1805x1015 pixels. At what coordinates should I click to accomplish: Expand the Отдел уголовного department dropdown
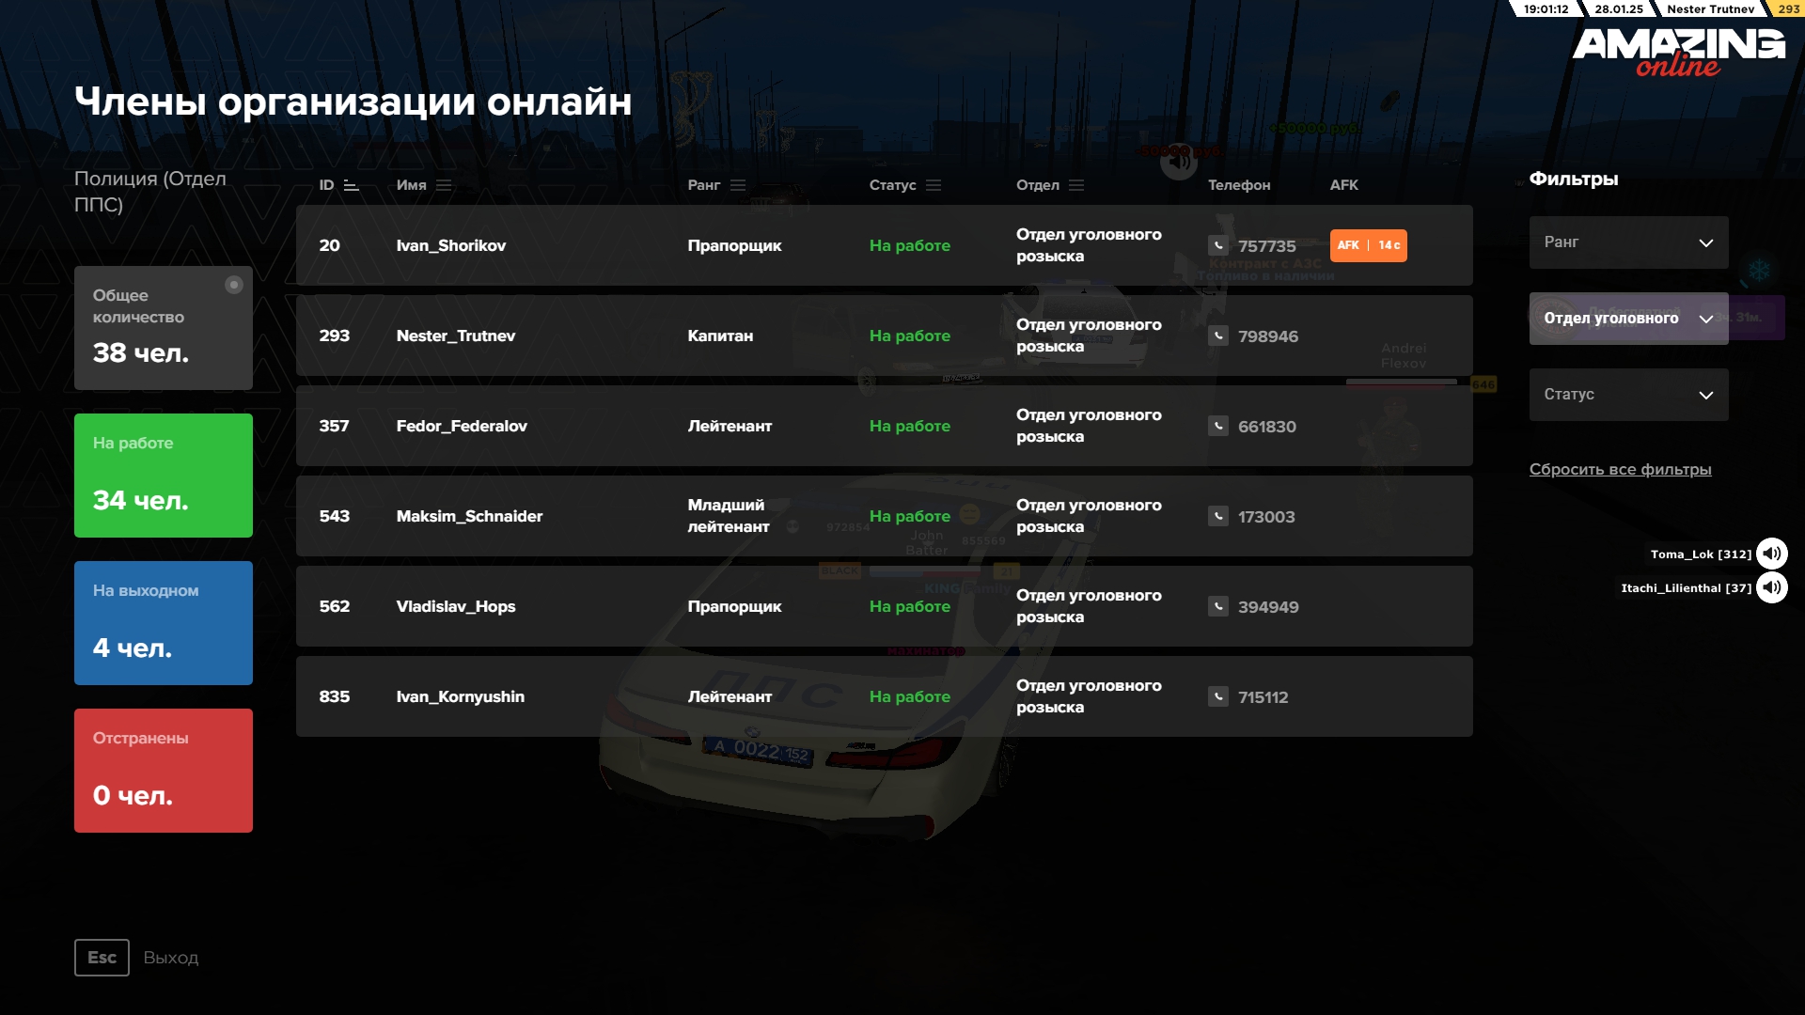(x=1627, y=319)
